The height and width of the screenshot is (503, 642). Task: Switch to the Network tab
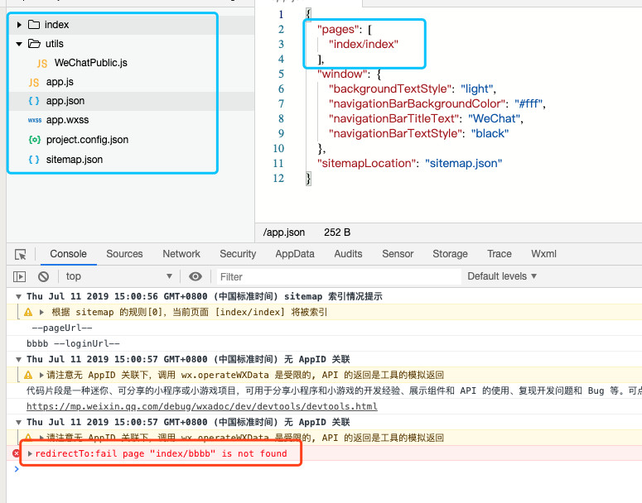click(181, 254)
